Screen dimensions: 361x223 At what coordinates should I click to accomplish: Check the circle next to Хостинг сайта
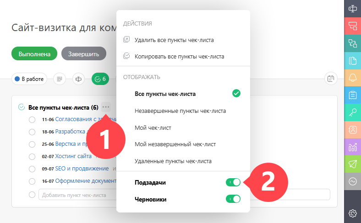[x=32, y=157]
